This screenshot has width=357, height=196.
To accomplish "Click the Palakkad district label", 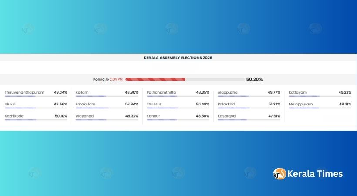I will [226, 104].
